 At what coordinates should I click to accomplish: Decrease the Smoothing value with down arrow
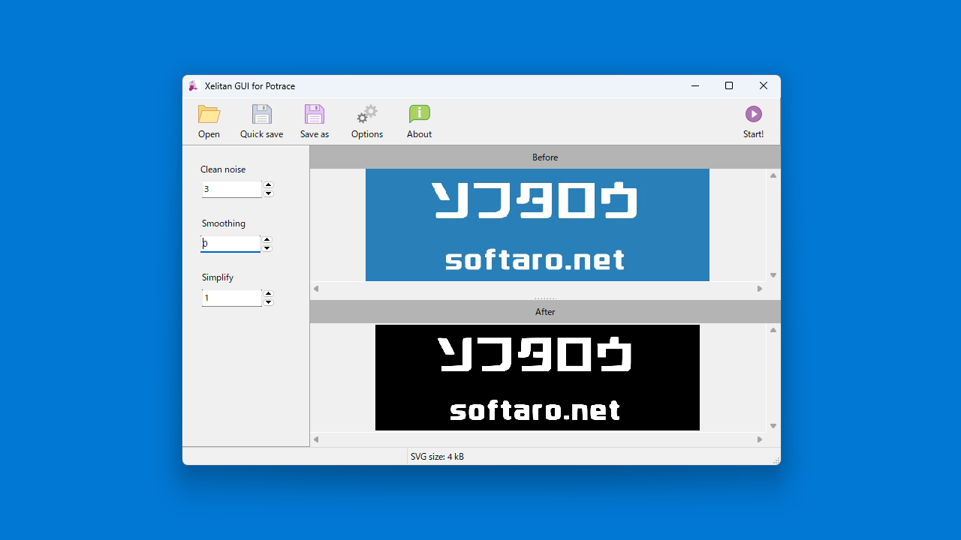click(267, 248)
